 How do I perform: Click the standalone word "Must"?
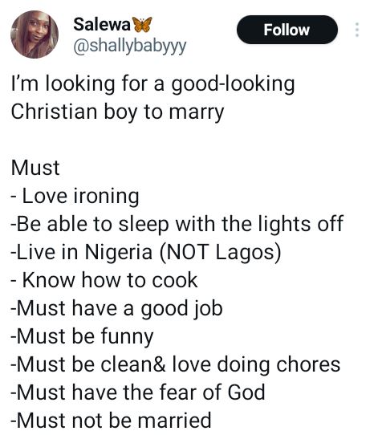(x=35, y=168)
